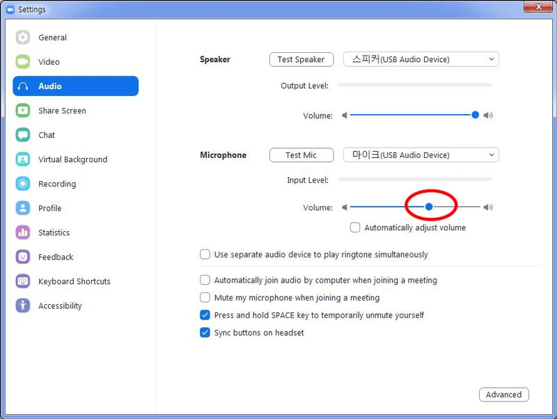This screenshot has height=419, width=557.
Task: Select the Share Screen sidebar icon
Action: [x=23, y=111]
